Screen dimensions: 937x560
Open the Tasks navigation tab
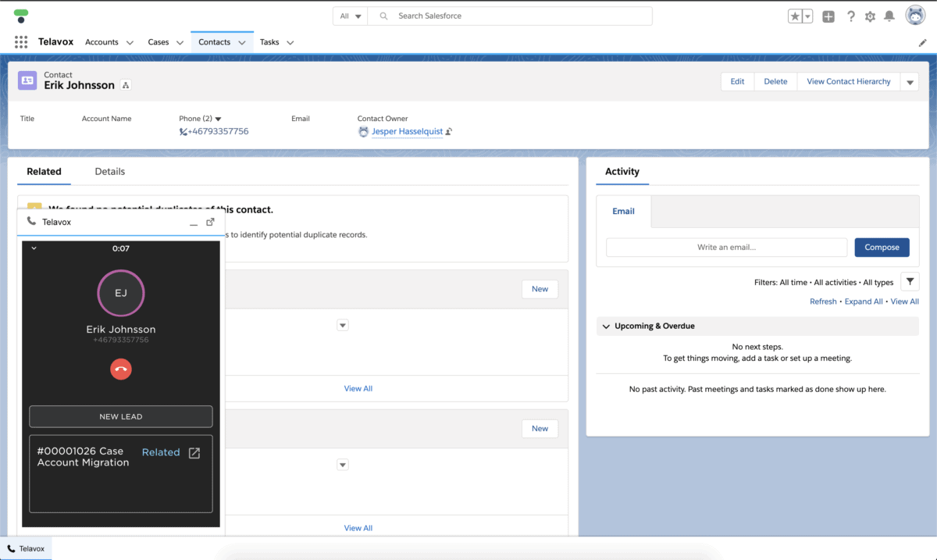[x=269, y=42]
